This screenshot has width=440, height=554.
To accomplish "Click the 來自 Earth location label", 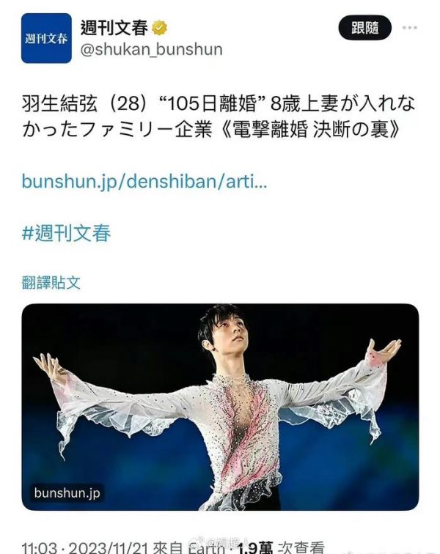I will point(189,548).
